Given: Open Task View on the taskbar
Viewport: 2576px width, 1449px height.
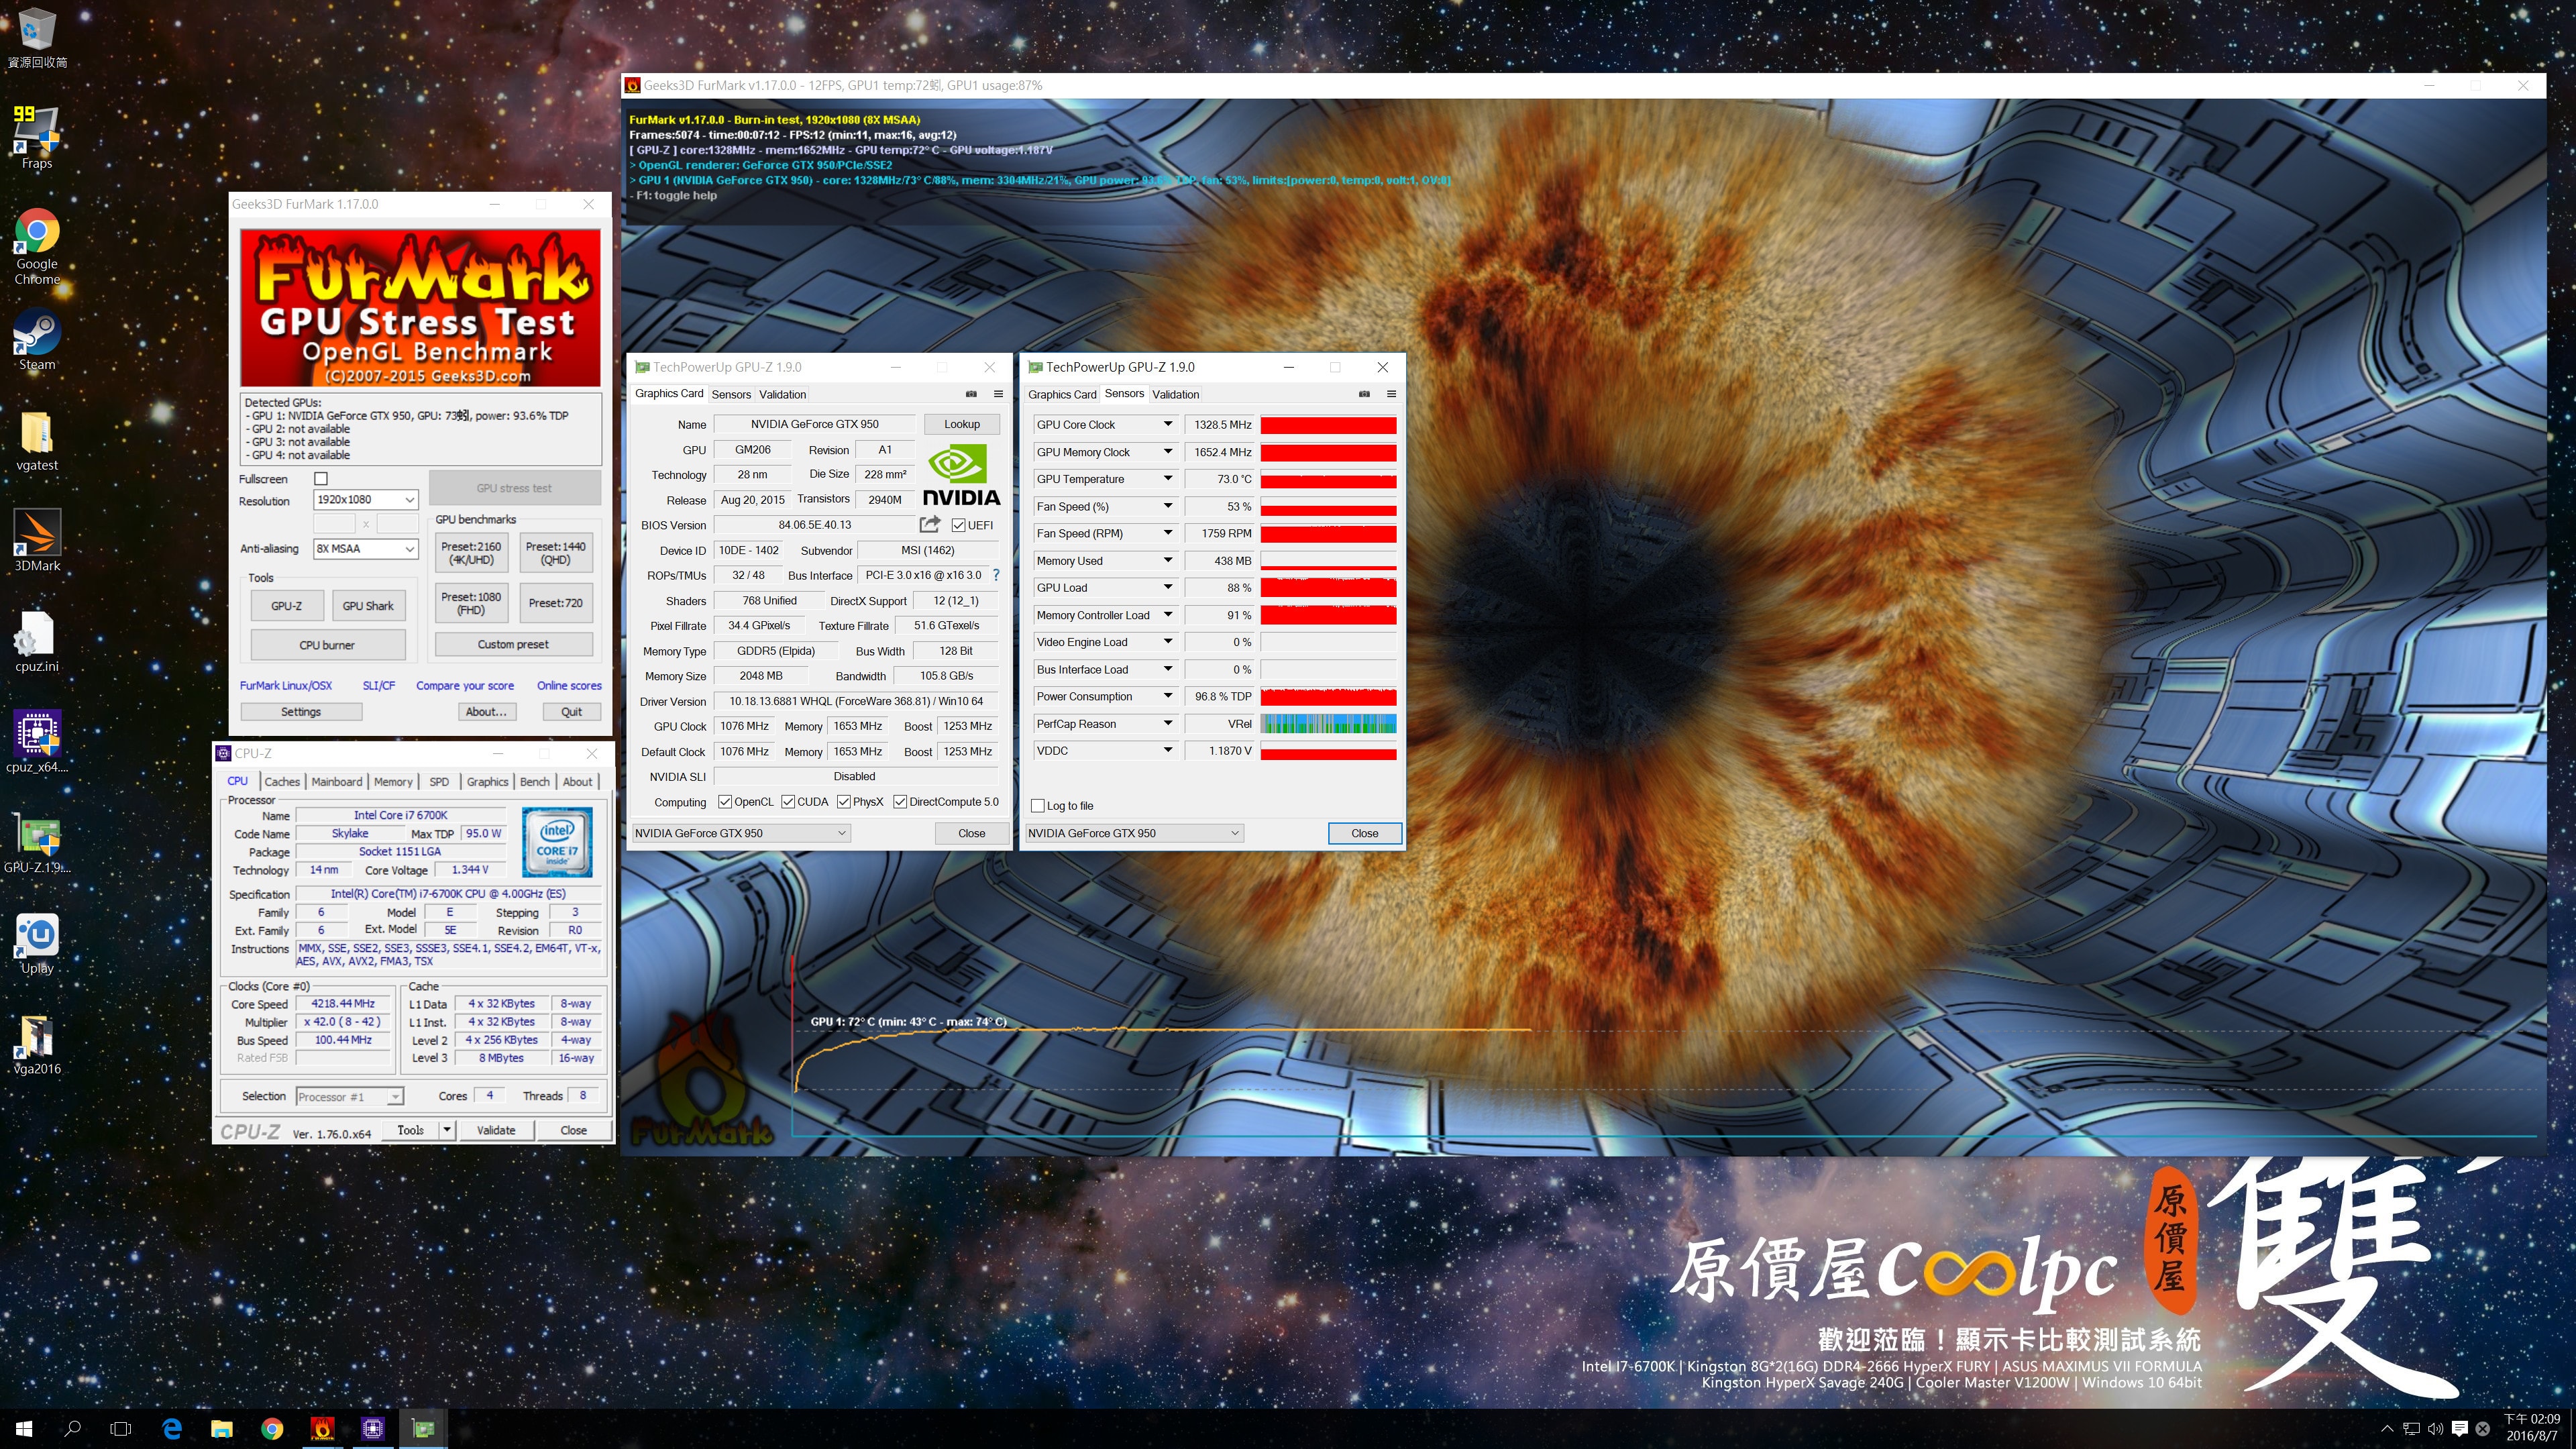Looking at the screenshot, I should tap(121, 1429).
